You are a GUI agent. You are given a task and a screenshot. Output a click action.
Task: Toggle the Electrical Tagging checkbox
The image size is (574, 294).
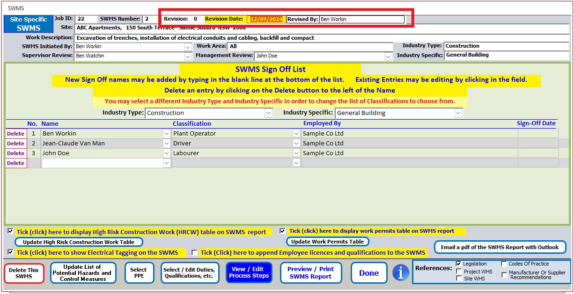(x=10, y=252)
